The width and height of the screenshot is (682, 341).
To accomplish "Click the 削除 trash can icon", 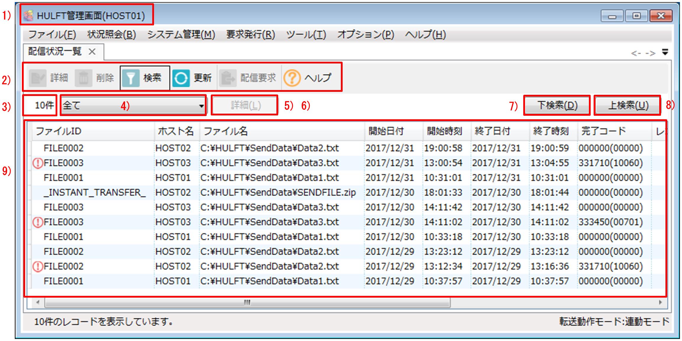I will click(x=83, y=78).
